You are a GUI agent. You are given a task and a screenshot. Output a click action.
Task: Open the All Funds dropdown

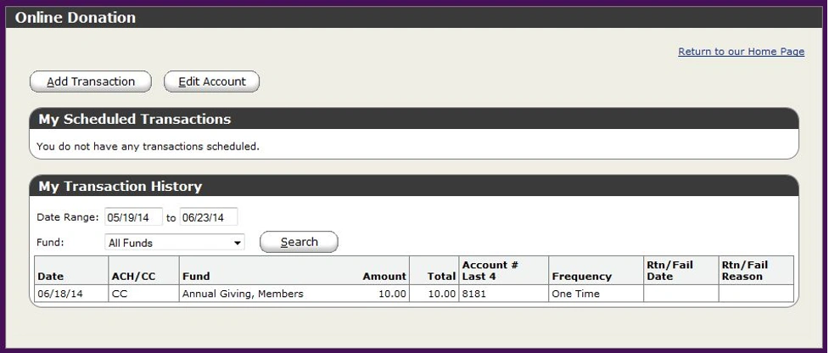click(175, 243)
